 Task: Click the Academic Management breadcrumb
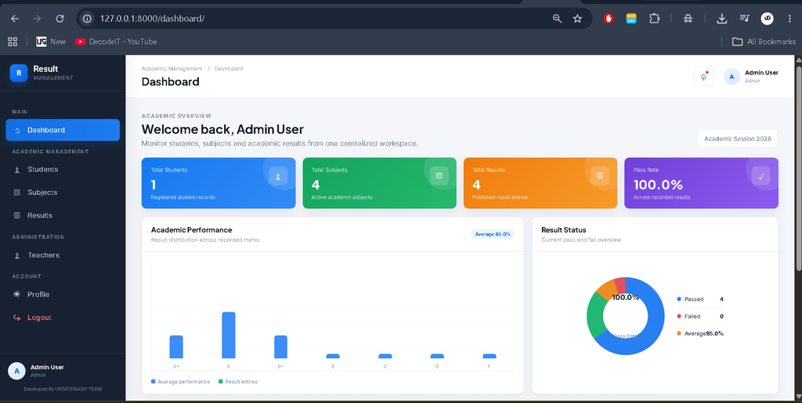pos(172,68)
